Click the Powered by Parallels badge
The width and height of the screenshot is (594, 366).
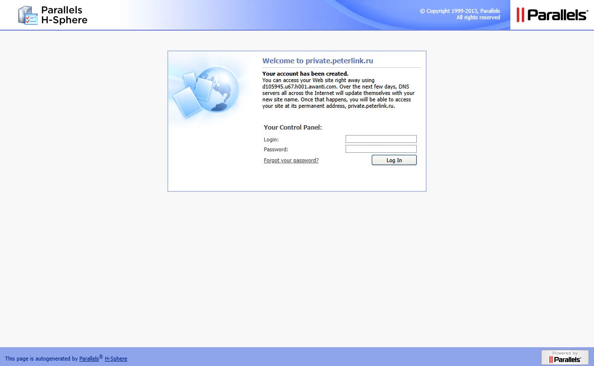(x=565, y=357)
